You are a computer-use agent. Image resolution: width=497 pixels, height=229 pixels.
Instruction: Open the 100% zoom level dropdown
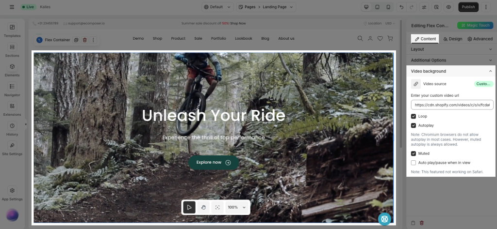(237, 207)
